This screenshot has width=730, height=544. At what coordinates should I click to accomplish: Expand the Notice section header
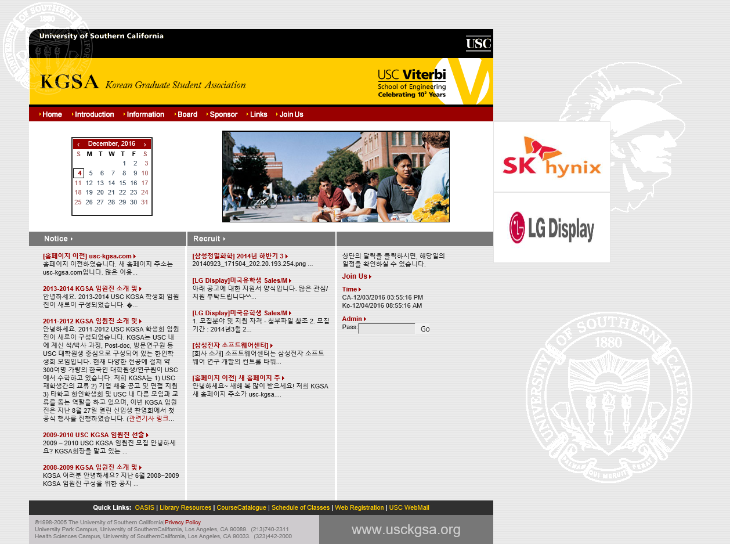[58, 239]
